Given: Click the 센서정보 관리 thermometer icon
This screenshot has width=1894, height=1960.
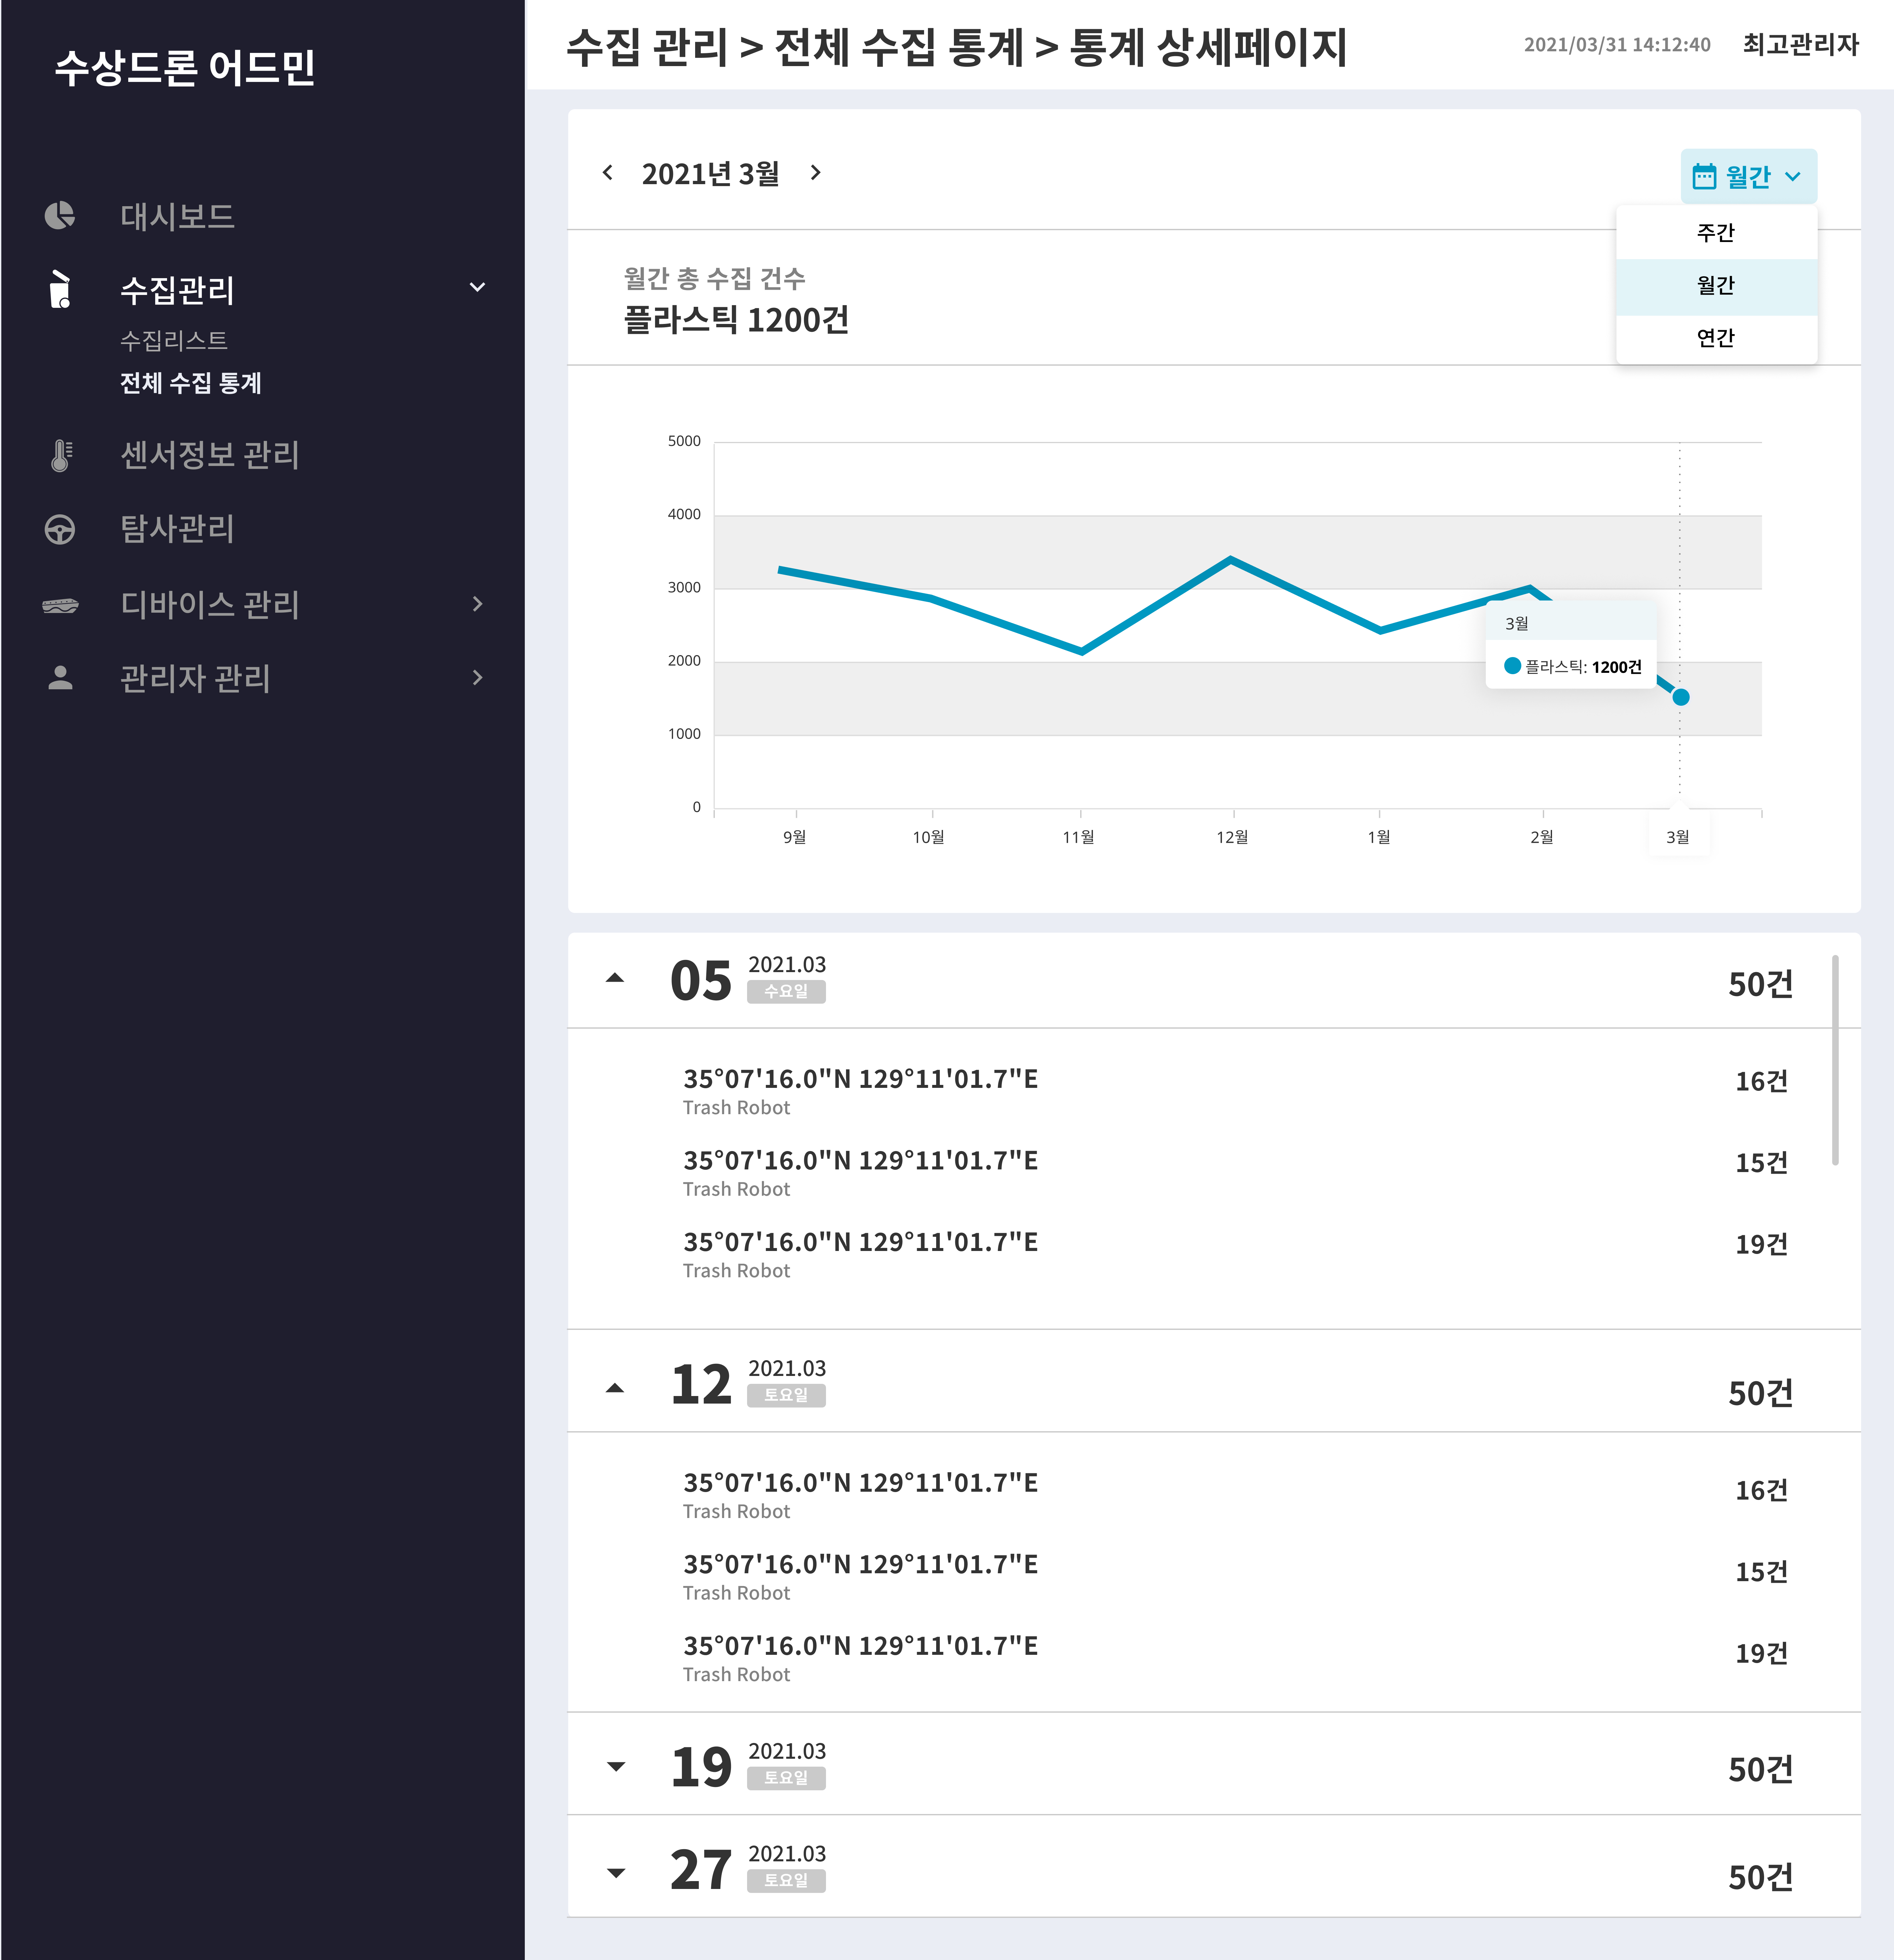Looking at the screenshot, I should pos(61,455).
